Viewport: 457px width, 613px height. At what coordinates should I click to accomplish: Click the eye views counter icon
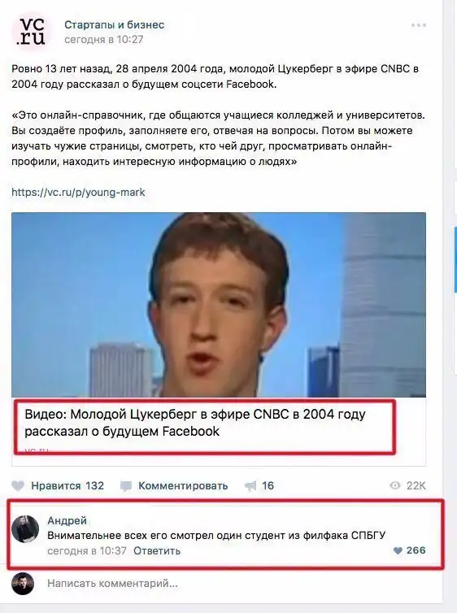[395, 485]
